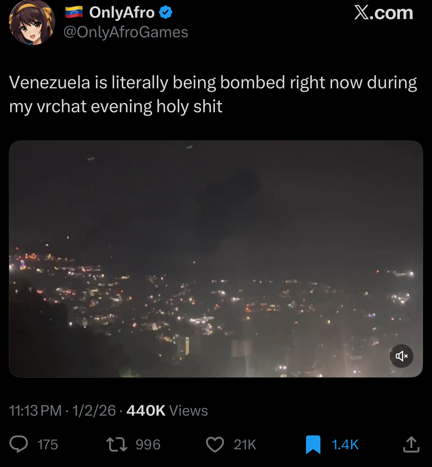Remove the bookmark via blue bookmark icon
This screenshot has height=467, width=432.
pyautogui.click(x=313, y=444)
